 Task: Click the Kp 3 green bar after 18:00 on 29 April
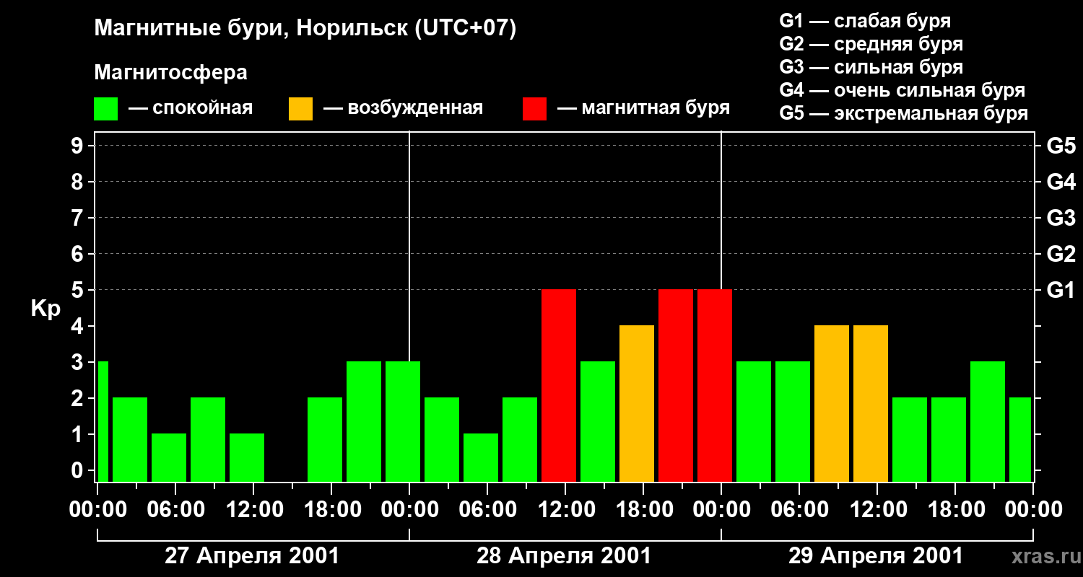pyautogui.click(x=988, y=422)
